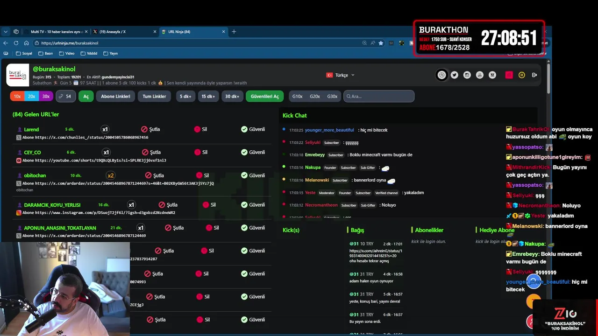Click the x2 badge on obitochan's row

(110, 175)
